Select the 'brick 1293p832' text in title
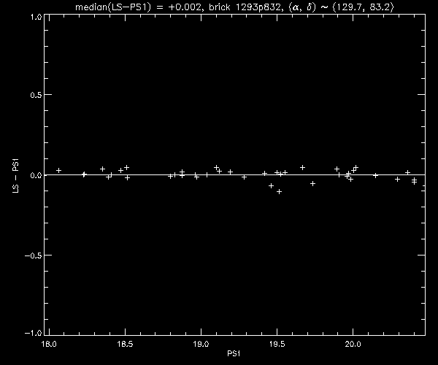The image size is (438, 365). tap(245, 7)
